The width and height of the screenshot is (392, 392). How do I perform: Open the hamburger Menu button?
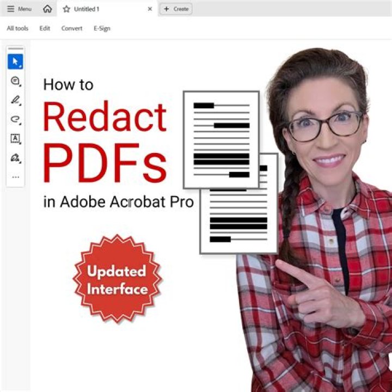pyautogui.click(x=19, y=9)
